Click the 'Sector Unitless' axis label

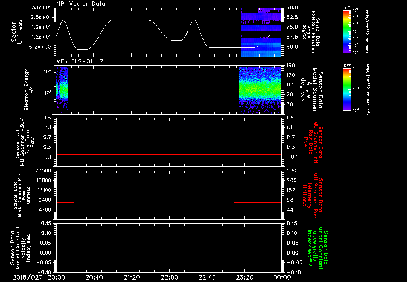click(x=17, y=32)
